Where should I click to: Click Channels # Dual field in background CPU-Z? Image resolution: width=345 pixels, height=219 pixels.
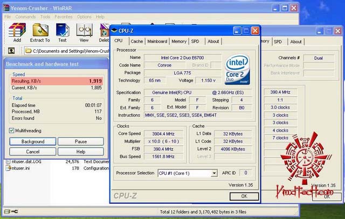point(319,58)
